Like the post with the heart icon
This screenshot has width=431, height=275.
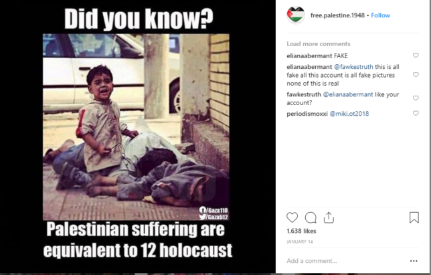(x=292, y=217)
